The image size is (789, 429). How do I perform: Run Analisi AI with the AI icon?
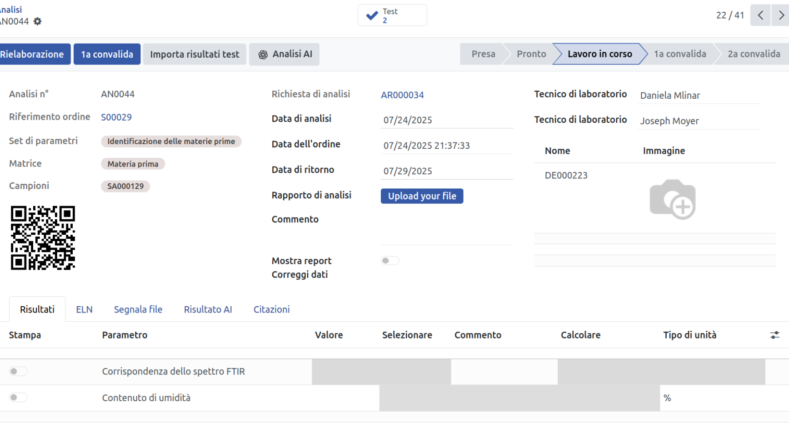tap(285, 54)
